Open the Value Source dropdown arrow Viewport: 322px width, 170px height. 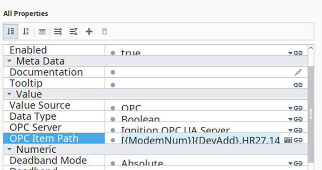[290, 108]
